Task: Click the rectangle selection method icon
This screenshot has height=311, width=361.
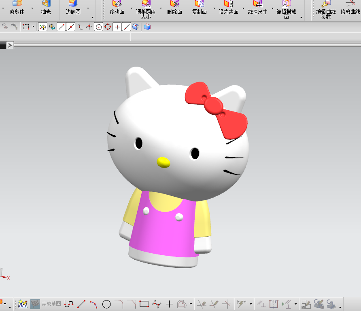Action: pyautogui.click(x=26, y=27)
